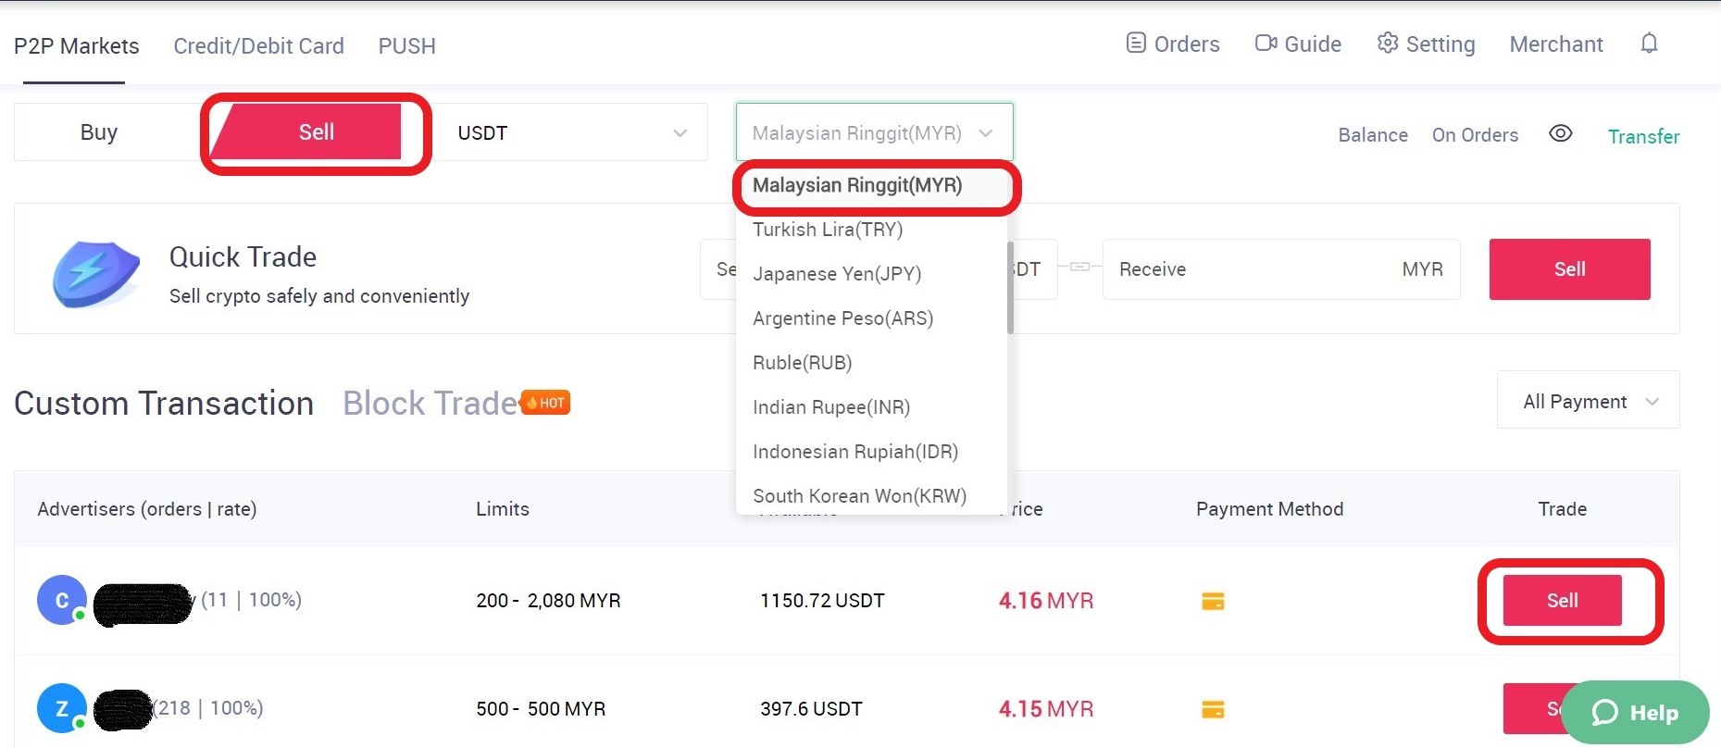Click the bank card icon for 4.15 MYR row
1721x748 pixels.
(x=1213, y=709)
